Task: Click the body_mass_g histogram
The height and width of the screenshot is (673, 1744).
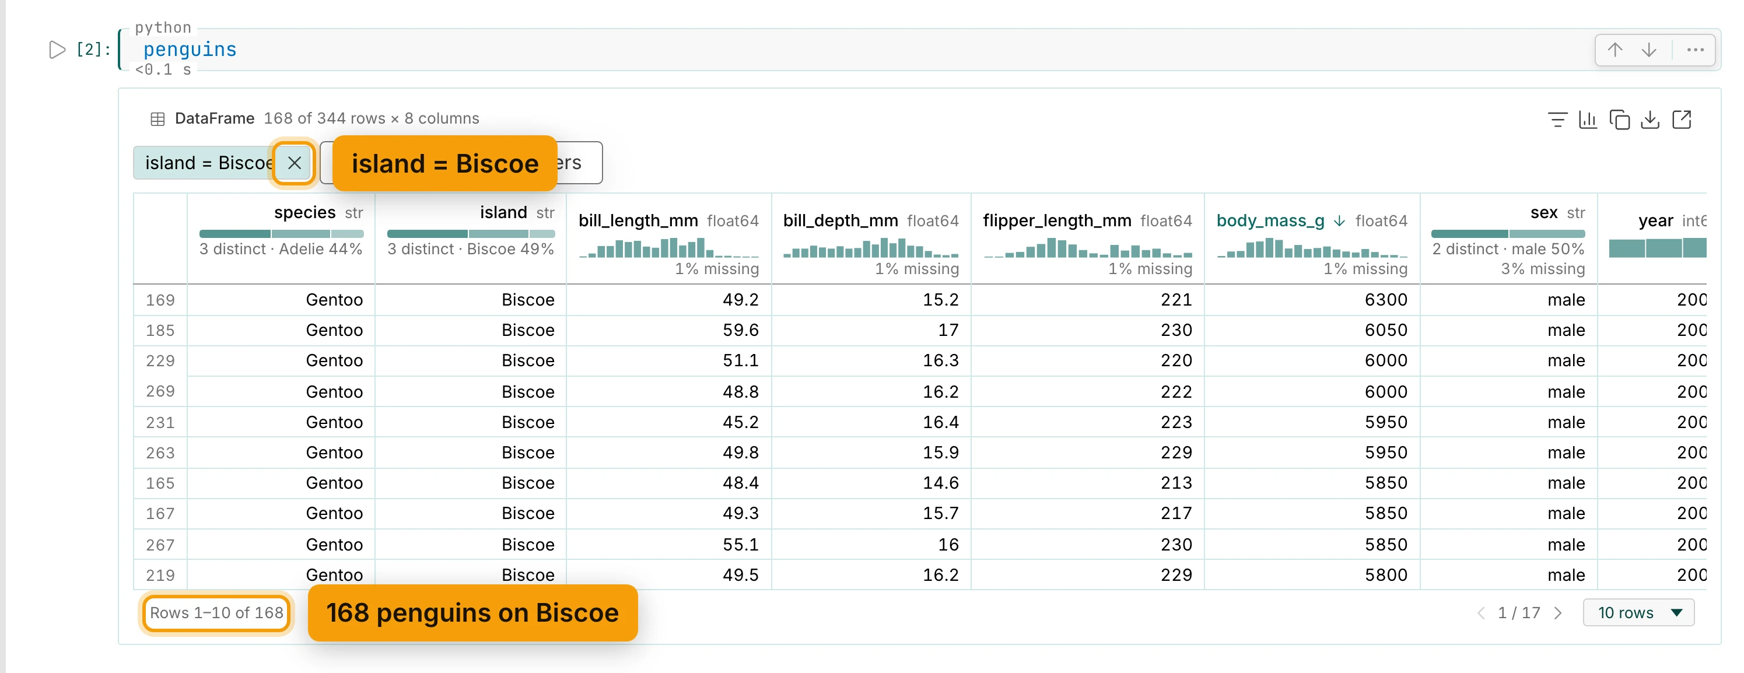Action: 1312,248
